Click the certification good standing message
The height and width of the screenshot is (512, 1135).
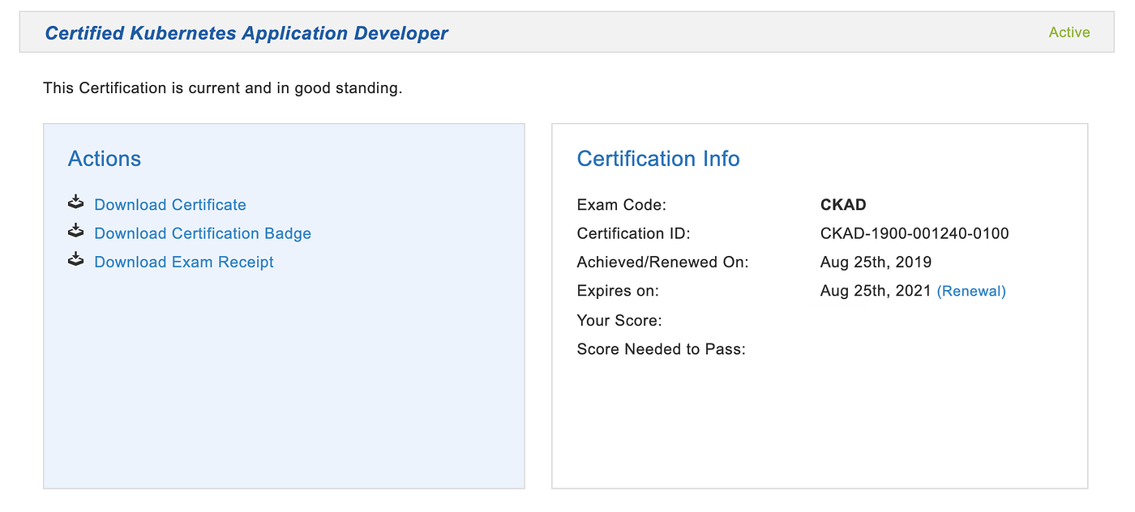coord(223,87)
